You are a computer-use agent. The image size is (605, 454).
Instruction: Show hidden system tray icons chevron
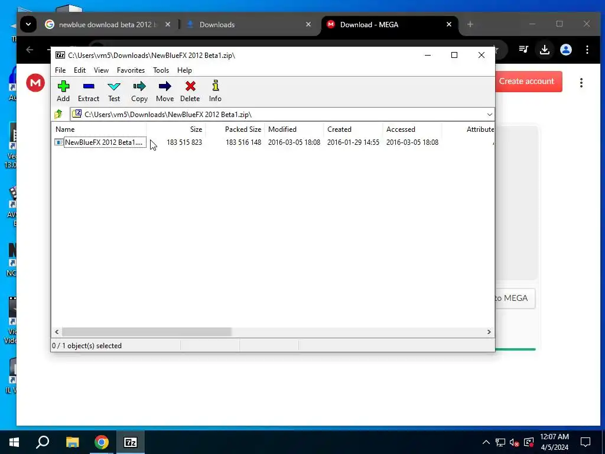click(x=486, y=442)
